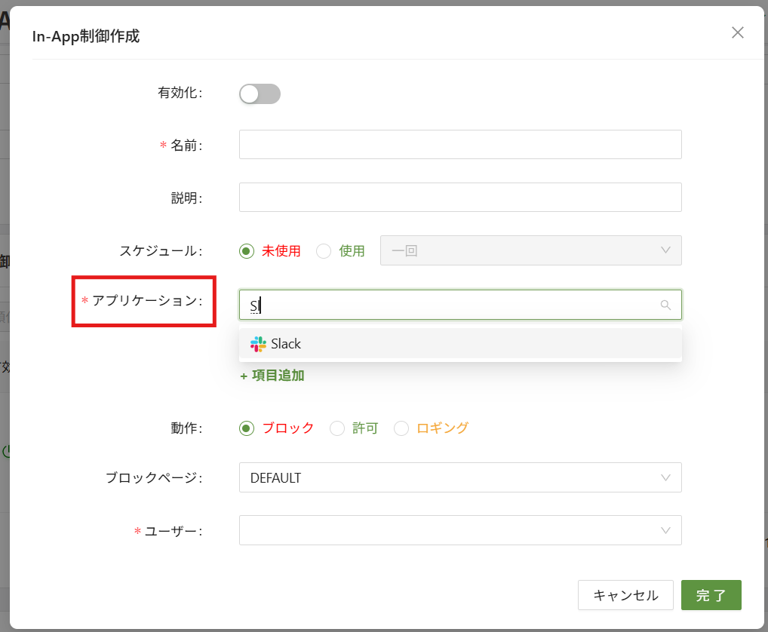This screenshot has width=768, height=632.
Task: Select the 使用 schedule radio button
Action: coord(324,251)
